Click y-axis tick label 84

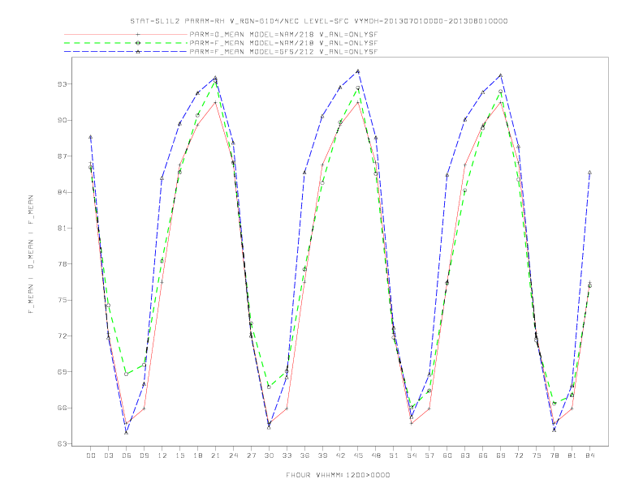click(62, 192)
